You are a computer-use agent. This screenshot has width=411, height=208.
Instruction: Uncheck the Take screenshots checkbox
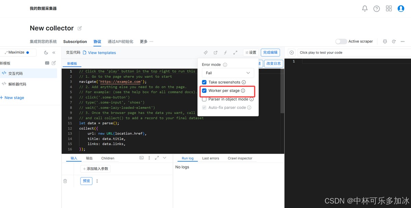click(204, 82)
